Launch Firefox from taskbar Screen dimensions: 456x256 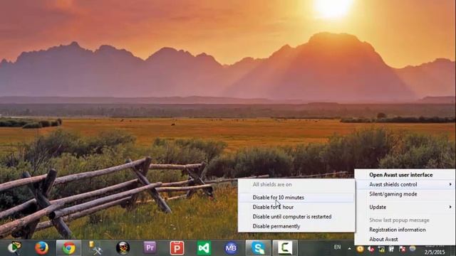pos(41,248)
